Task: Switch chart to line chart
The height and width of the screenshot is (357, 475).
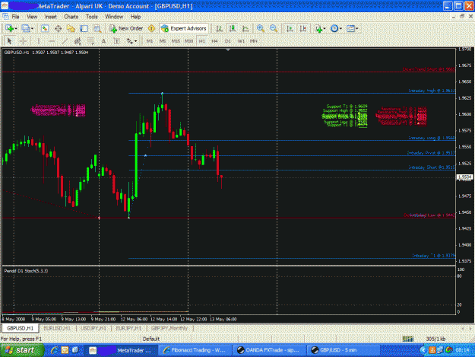Action: point(245,28)
